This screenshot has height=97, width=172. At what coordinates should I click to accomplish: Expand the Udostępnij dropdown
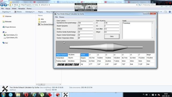[30, 12]
